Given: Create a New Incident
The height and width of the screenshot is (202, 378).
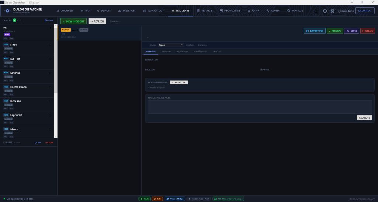Looking at the screenshot, I should tap(73, 21).
